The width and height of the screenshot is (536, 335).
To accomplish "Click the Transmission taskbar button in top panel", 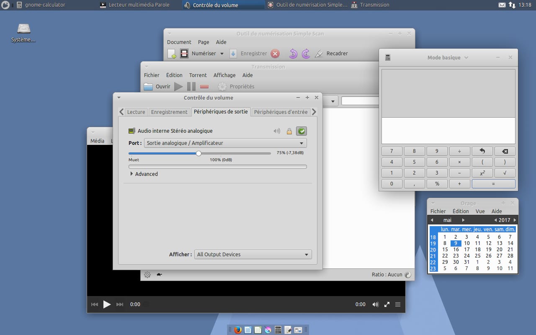I will pyautogui.click(x=370, y=5).
